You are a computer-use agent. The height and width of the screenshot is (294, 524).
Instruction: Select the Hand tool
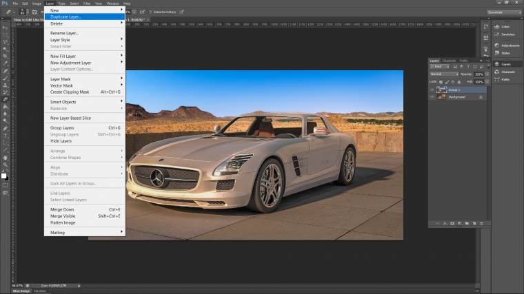tap(5, 158)
